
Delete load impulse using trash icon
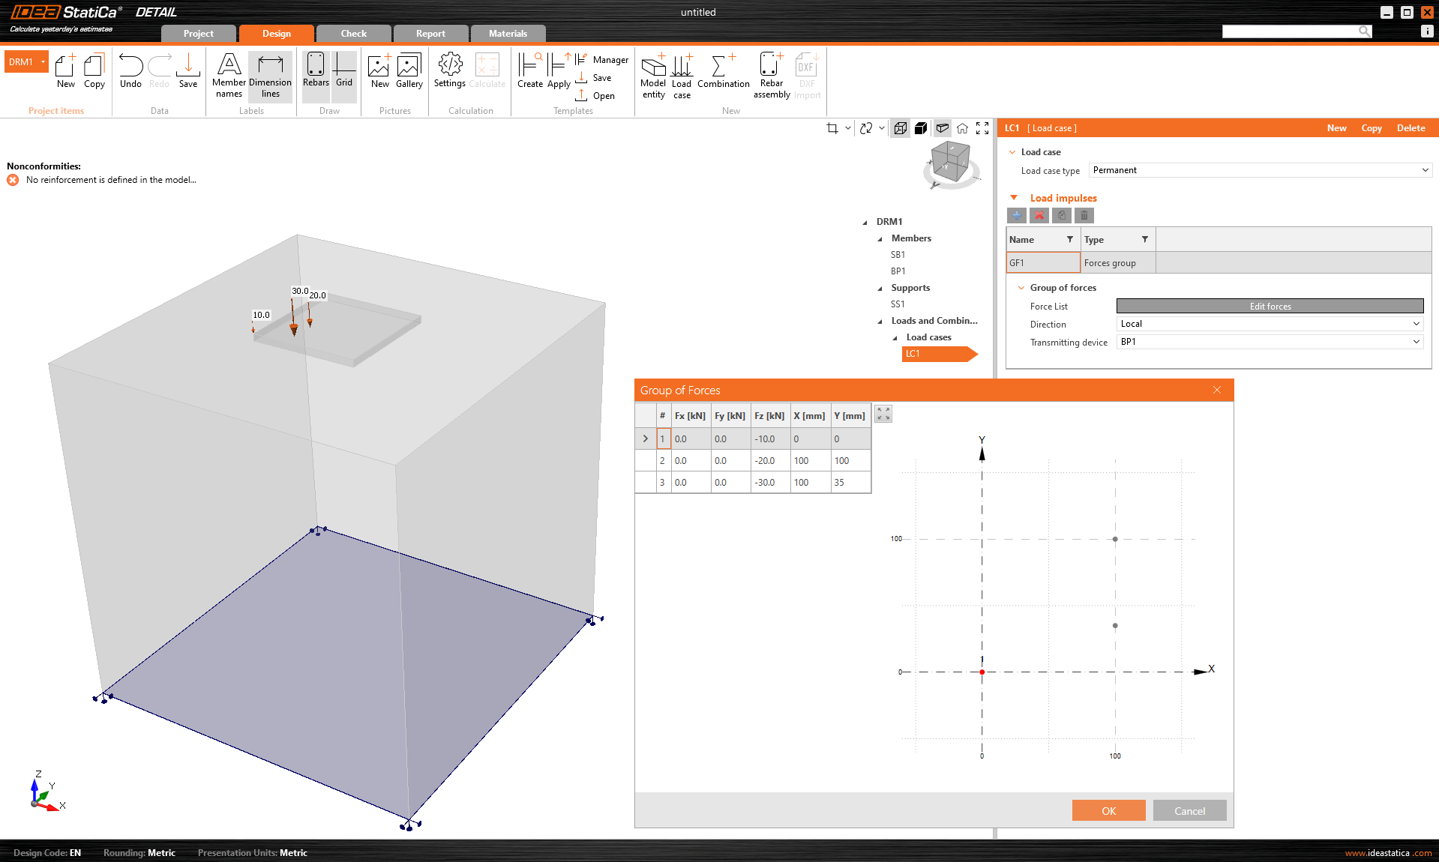point(1084,215)
